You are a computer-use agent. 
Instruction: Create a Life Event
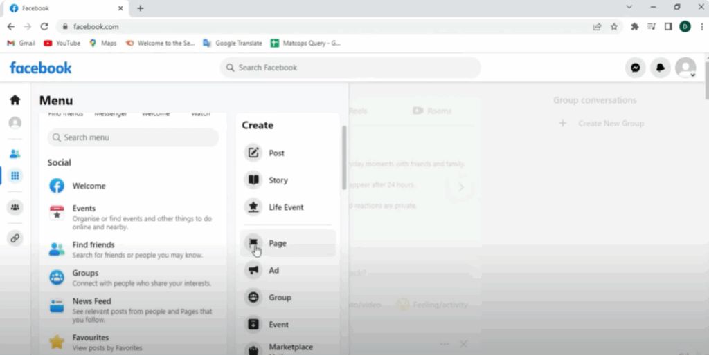click(x=287, y=207)
